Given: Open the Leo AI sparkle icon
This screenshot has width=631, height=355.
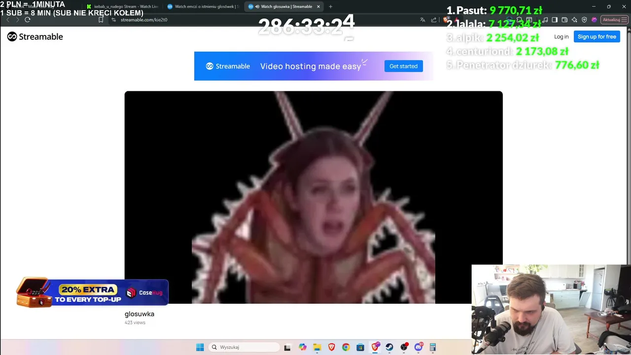Looking at the screenshot, I should click(x=574, y=20).
